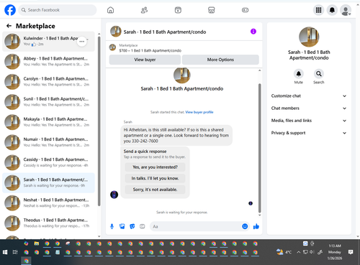The height and width of the screenshot is (265, 360).
Task: Open Neshat conversation in list
Action: click(x=48, y=203)
